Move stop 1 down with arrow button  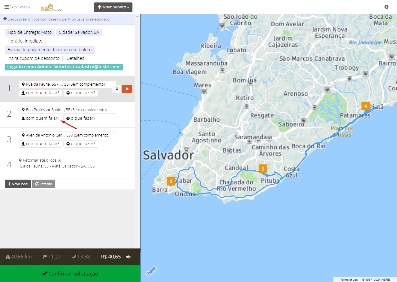point(117,89)
